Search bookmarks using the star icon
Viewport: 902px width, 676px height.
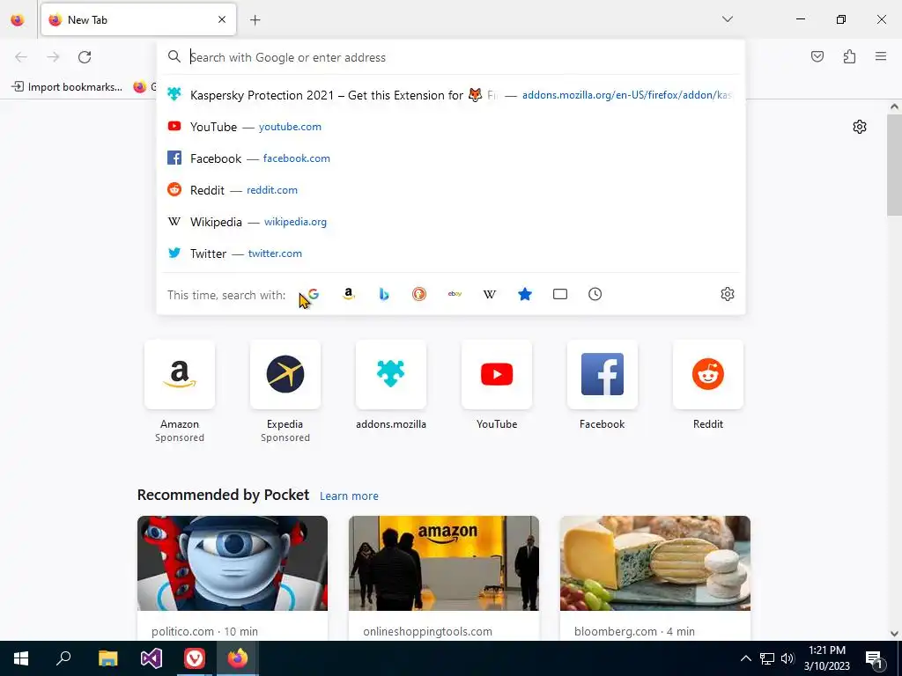point(525,294)
